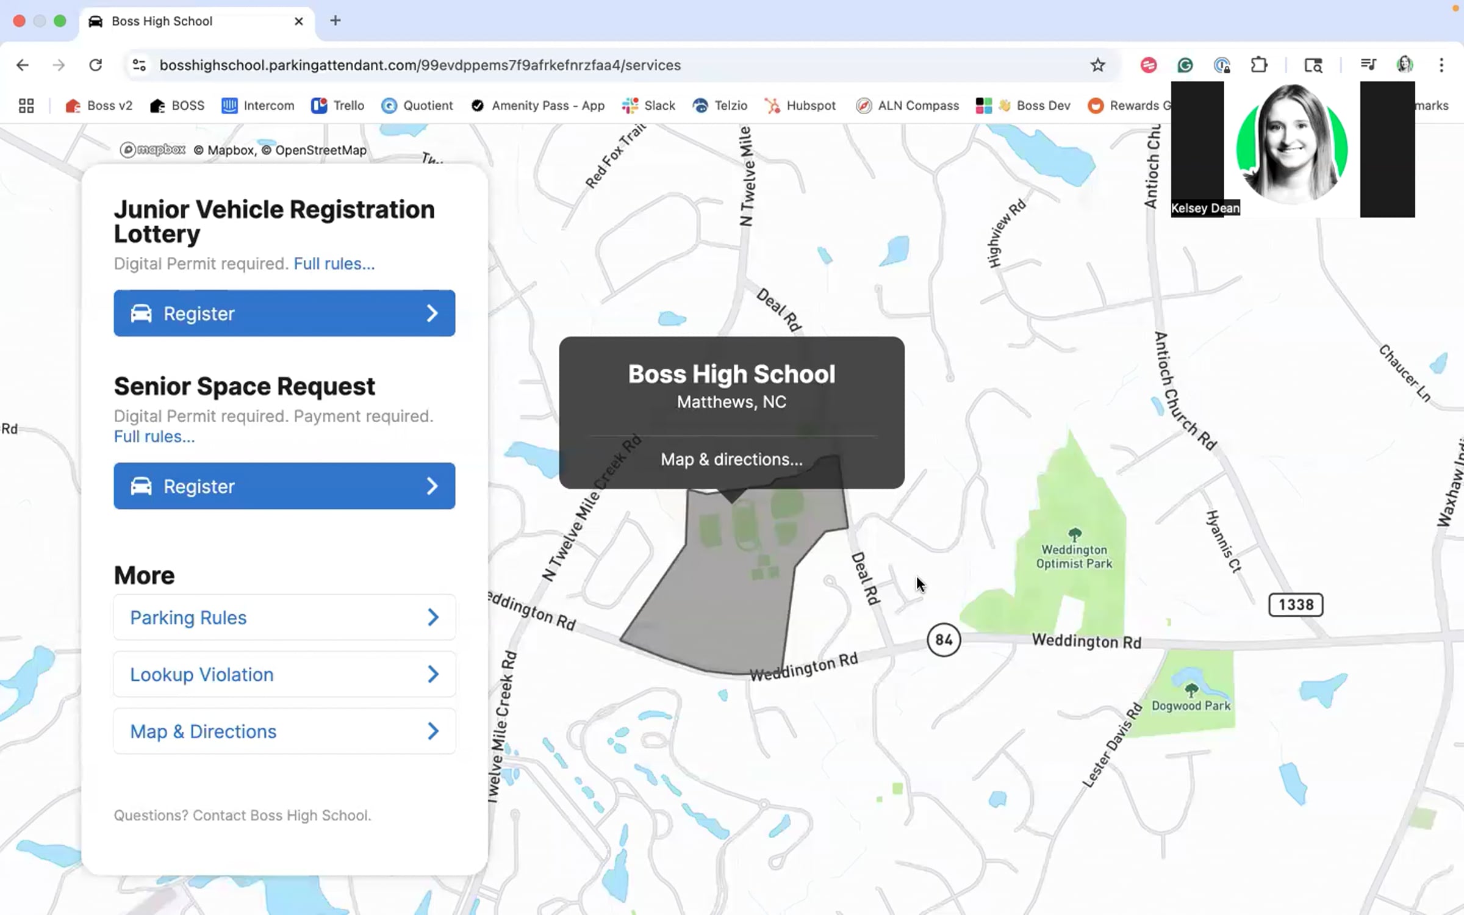
Task: Click the Boss High School popup title
Action: click(x=731, y=374)
